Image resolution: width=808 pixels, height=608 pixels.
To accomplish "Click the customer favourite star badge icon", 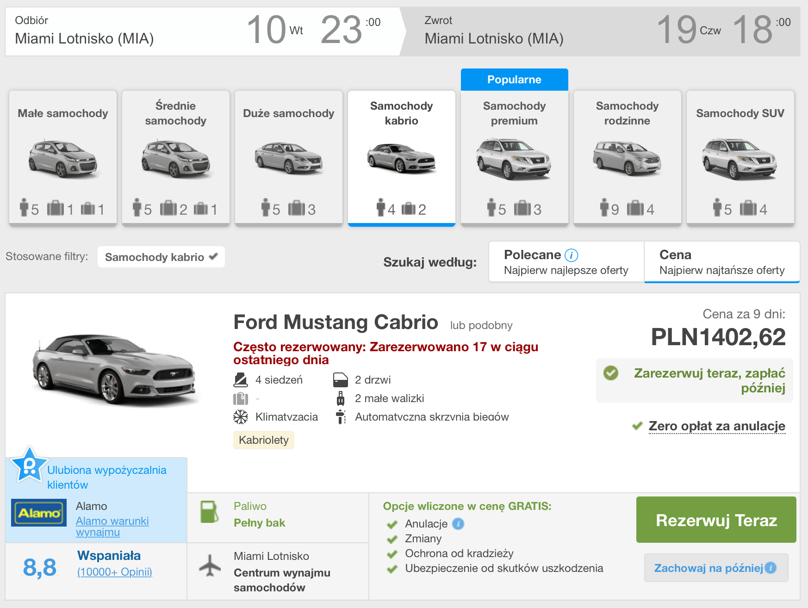I will click(x=29, y=465).
